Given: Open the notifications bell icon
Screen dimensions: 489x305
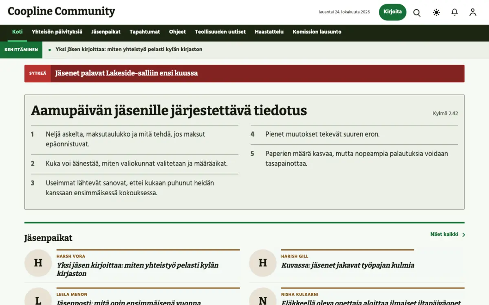Looking at the screenshot, I should [455, 13].
